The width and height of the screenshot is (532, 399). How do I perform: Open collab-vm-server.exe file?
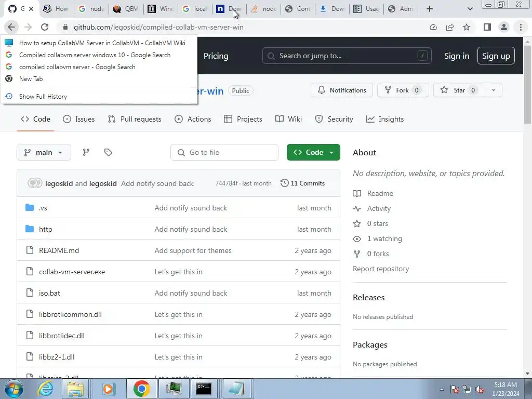pos(72,272)
